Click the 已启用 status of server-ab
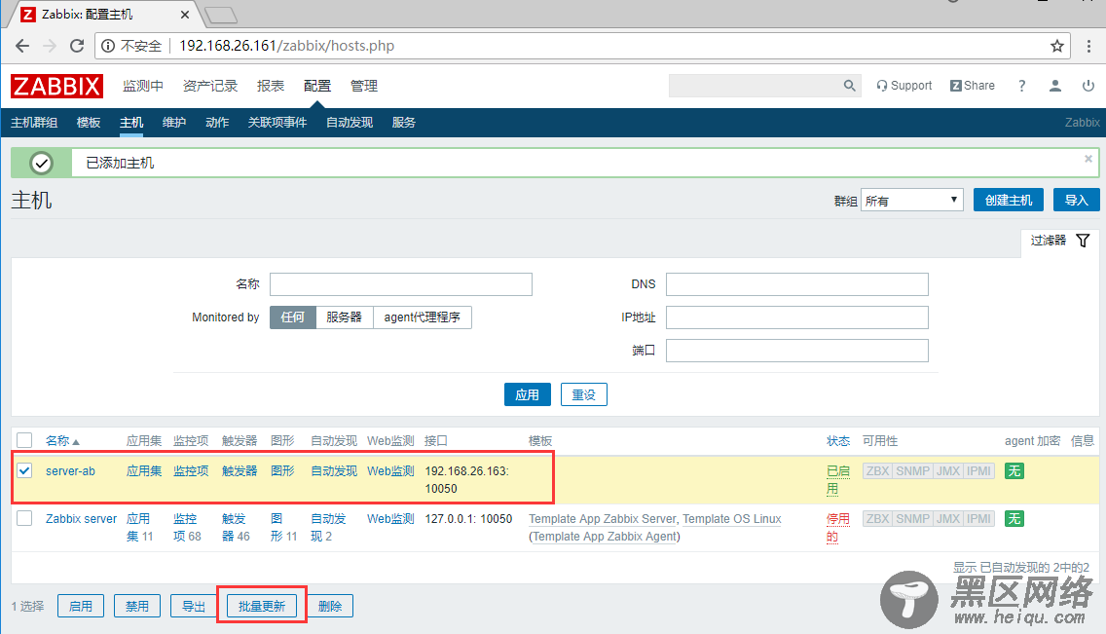Viewport: 1106px width, 634px height. (x=838, y=479)
